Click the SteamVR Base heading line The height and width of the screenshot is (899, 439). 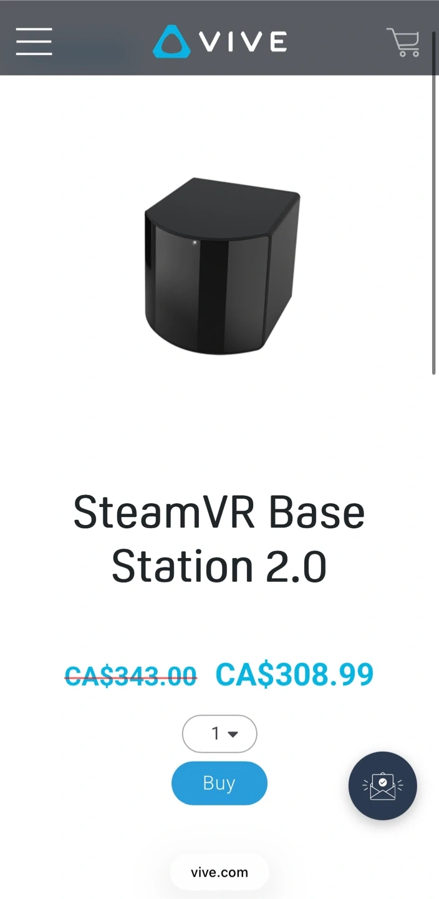[219, 512]
